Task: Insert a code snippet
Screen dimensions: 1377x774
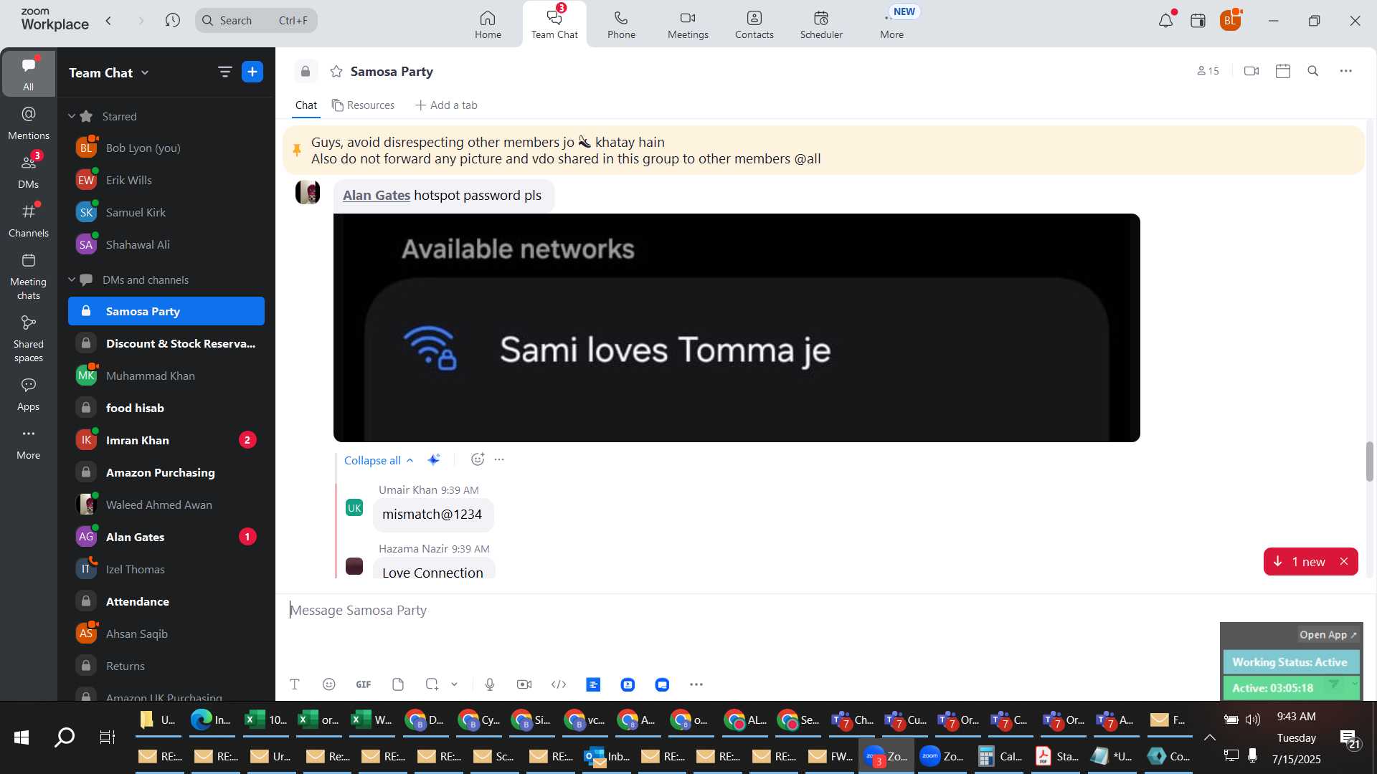Action: point(559,684)
